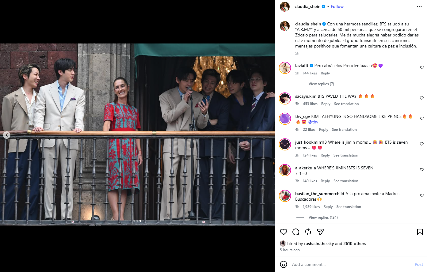This screenshot has width=427, height=272.
Task: Open emoji picker smiley icon
Action: coord(284,264)
